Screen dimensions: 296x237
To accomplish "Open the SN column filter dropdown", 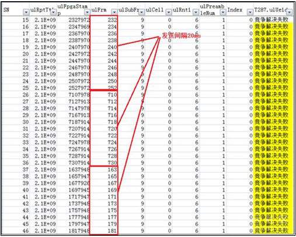I will [x=26, y=13].
